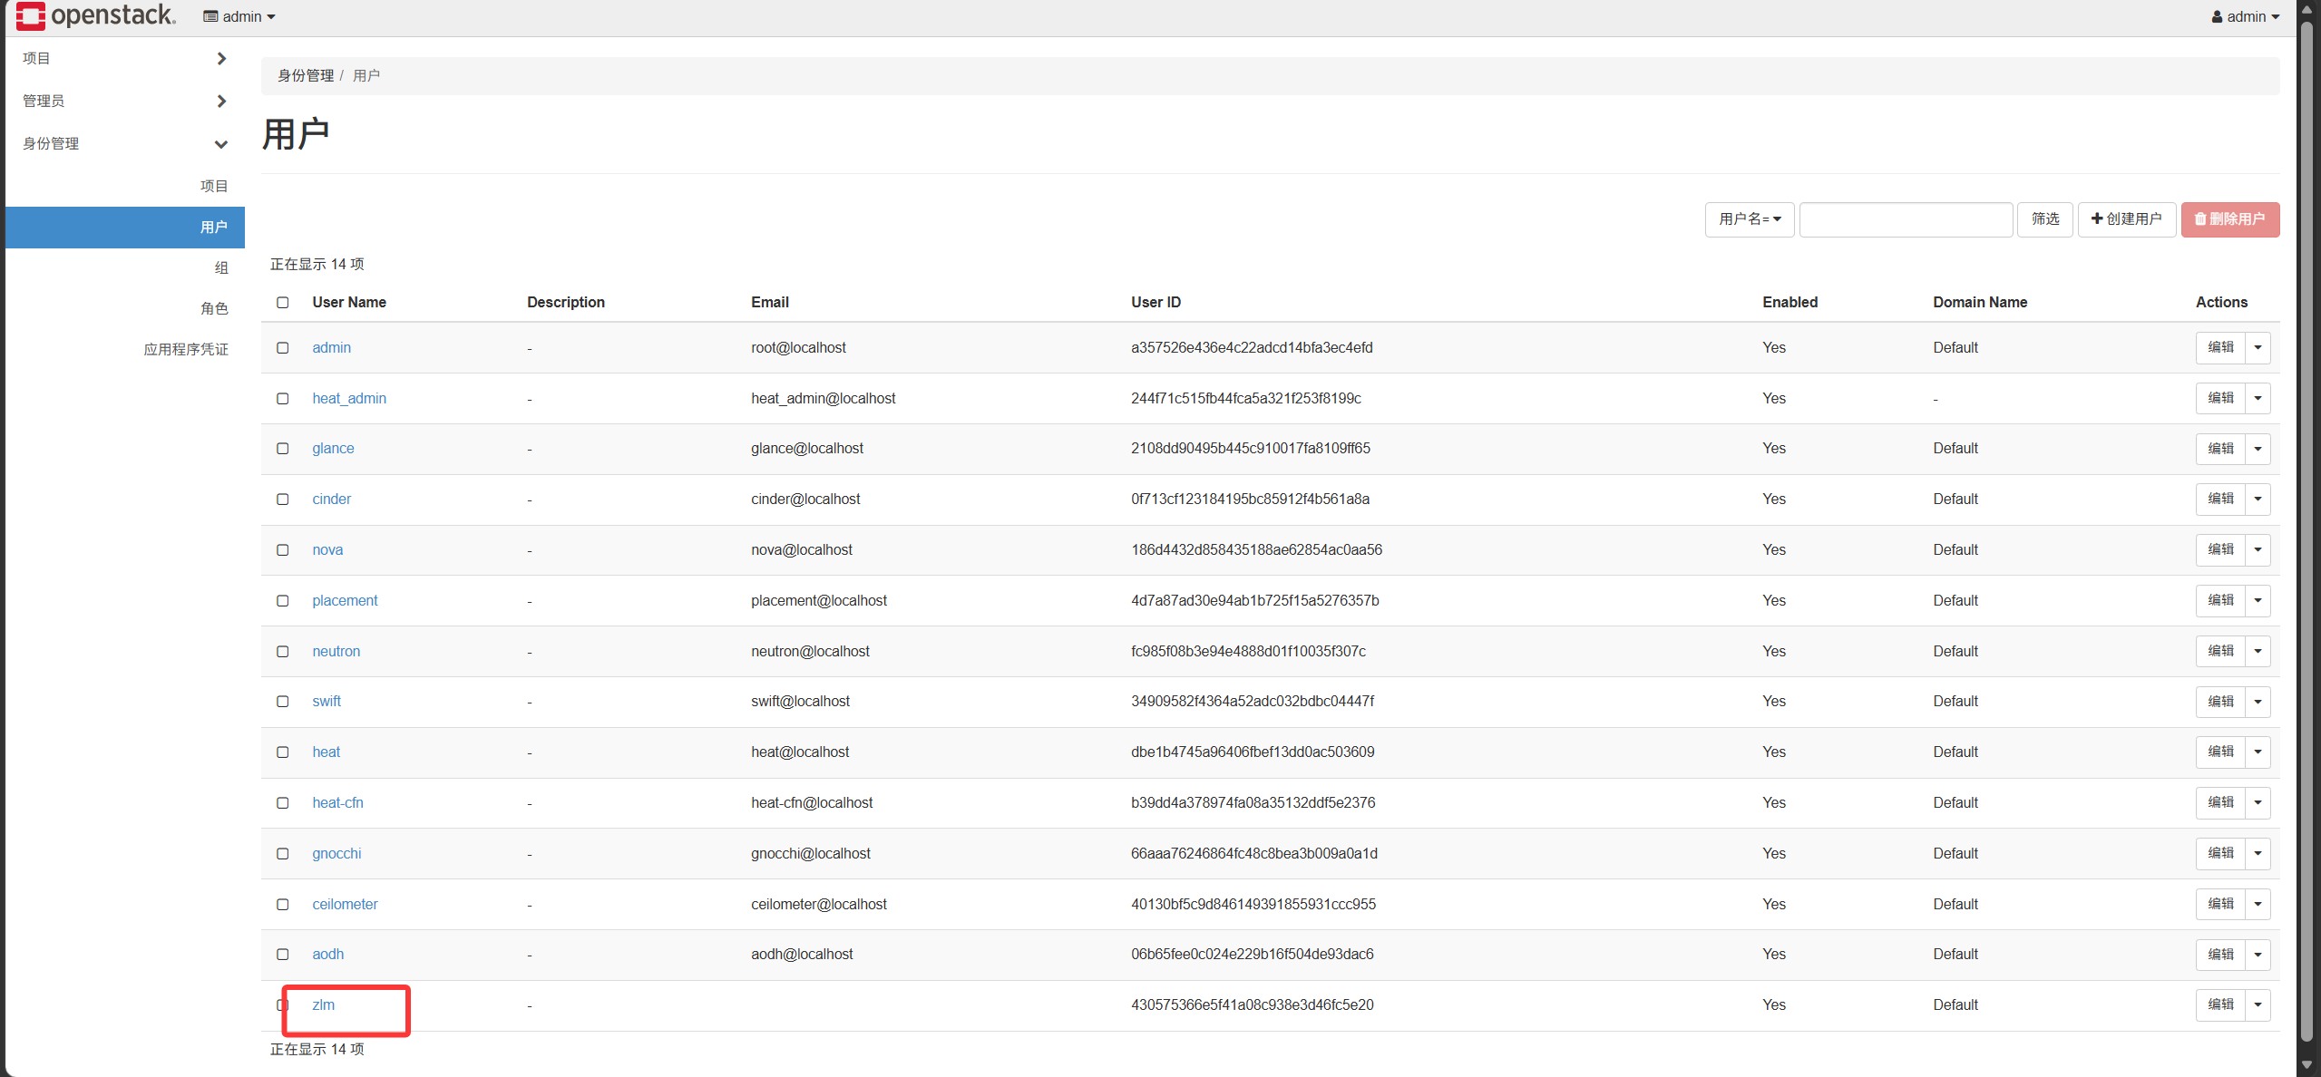Check the nova row checkbox
The image size is (2321, 1077).
(x=283, y=550)
